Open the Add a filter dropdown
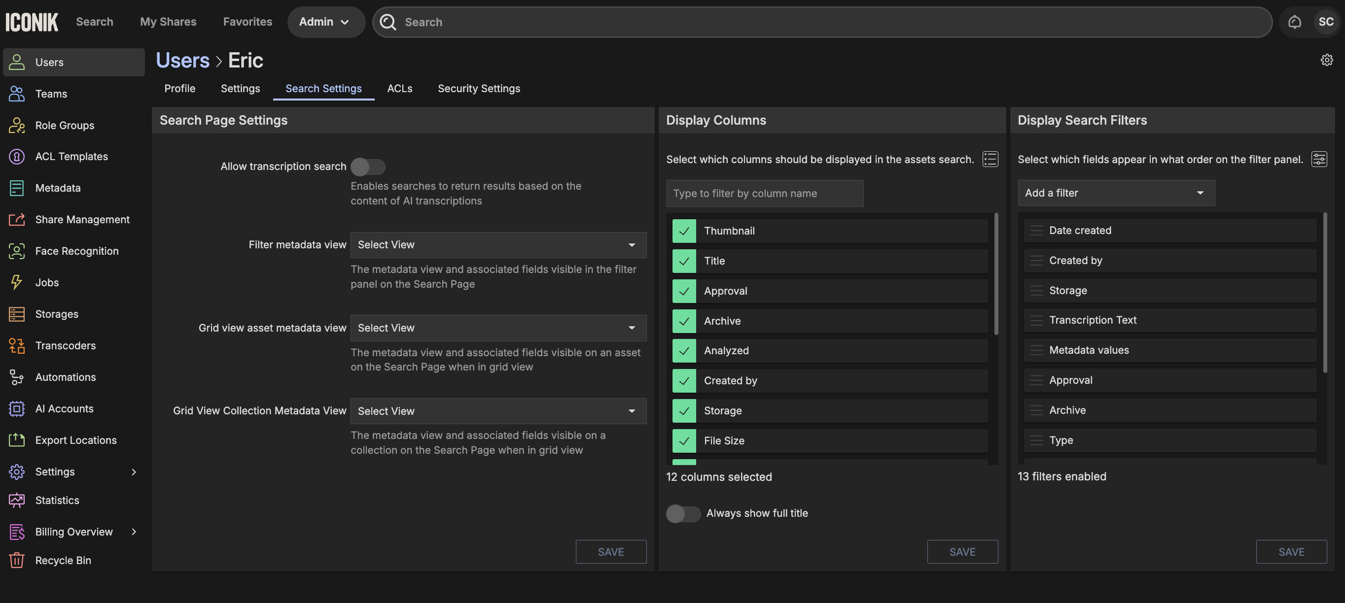This screenshot has width=1345, height=603. click(1116, 193)
